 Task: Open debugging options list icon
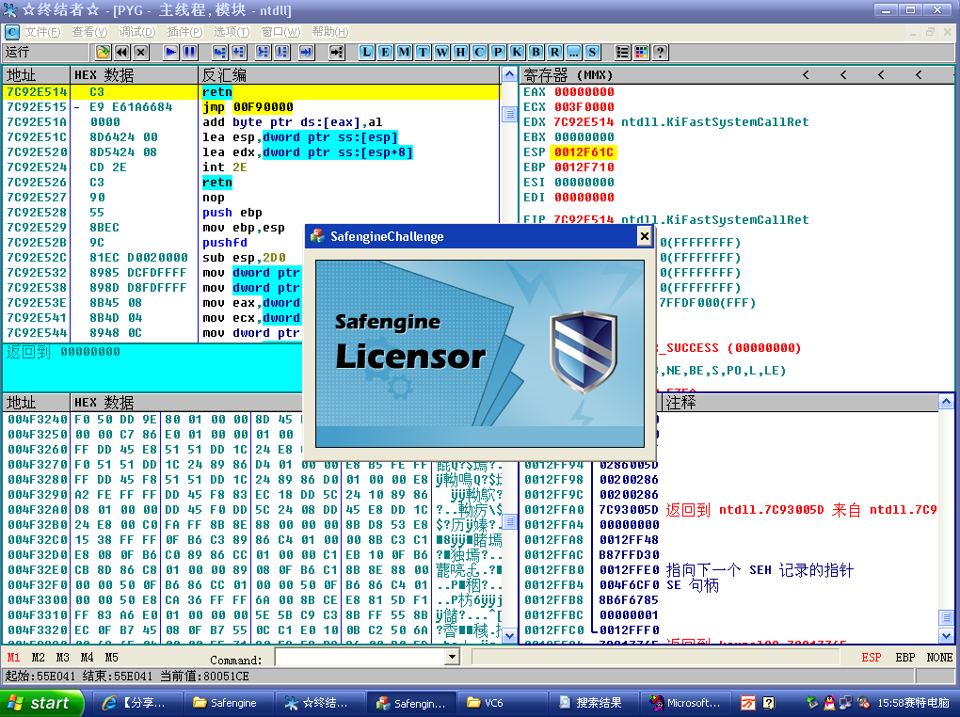[x=622, y=52]
